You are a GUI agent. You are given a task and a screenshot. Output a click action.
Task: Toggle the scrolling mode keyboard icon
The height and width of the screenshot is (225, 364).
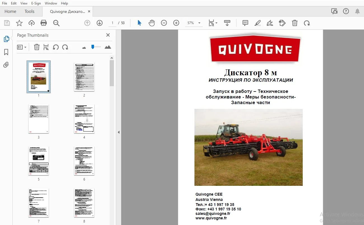point(227,23)
